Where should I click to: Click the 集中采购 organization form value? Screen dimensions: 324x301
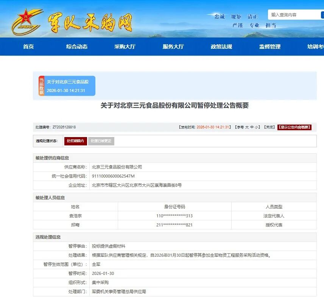100,282
